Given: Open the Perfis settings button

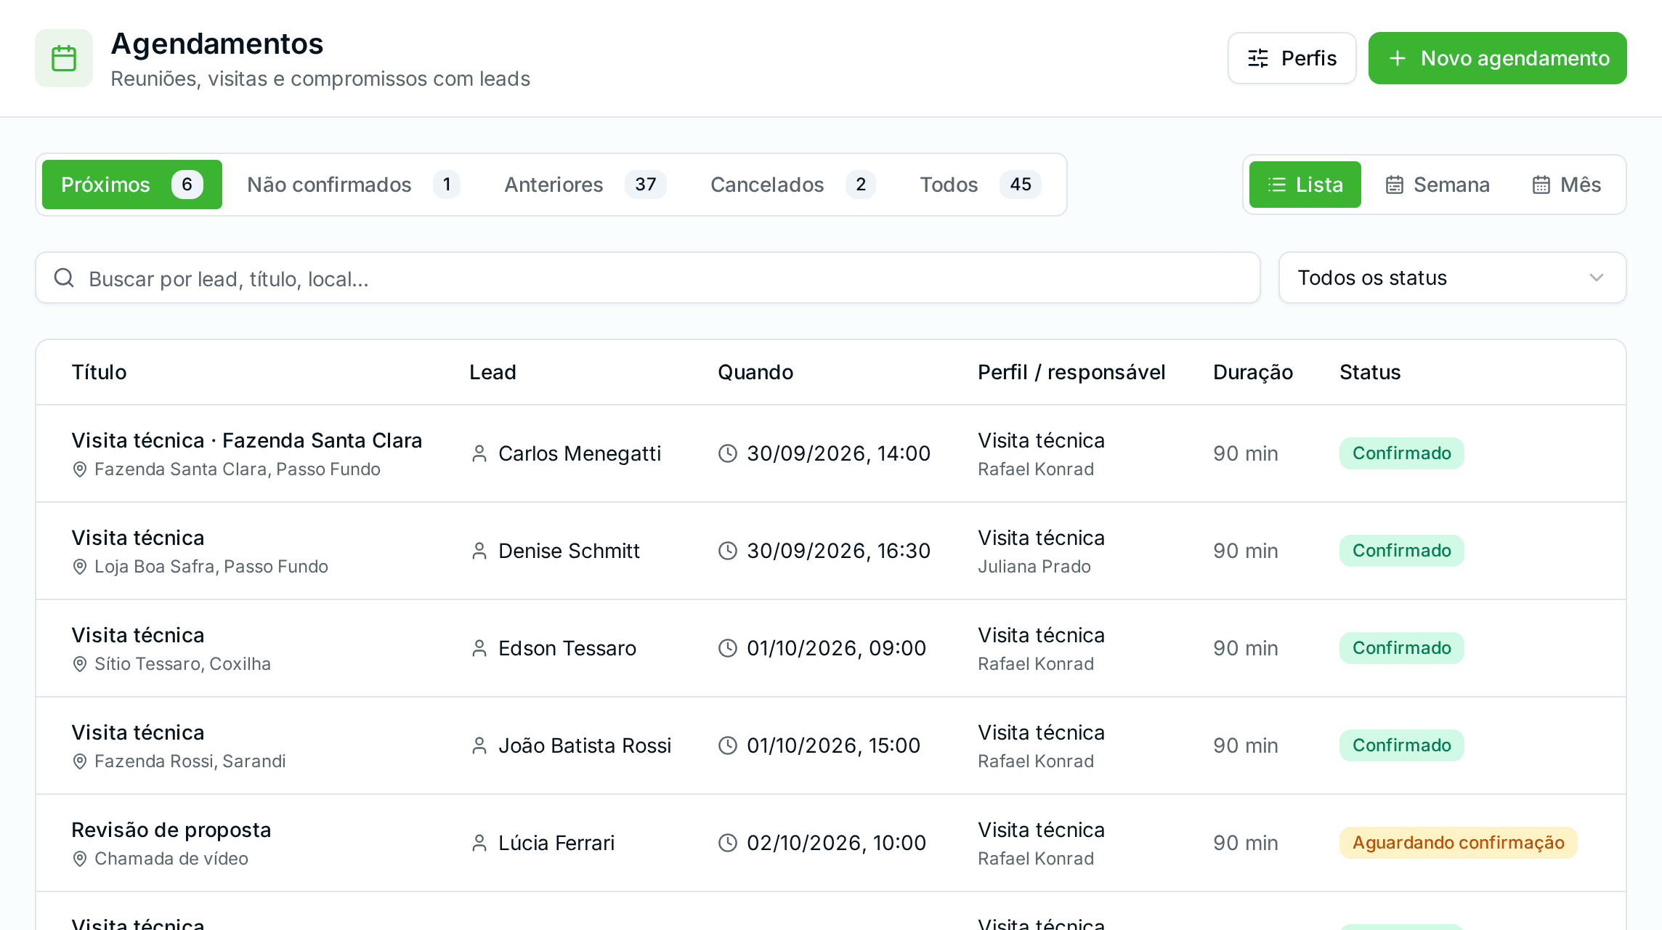Looking at the screenshot, I should click(x=1292, y=58).
